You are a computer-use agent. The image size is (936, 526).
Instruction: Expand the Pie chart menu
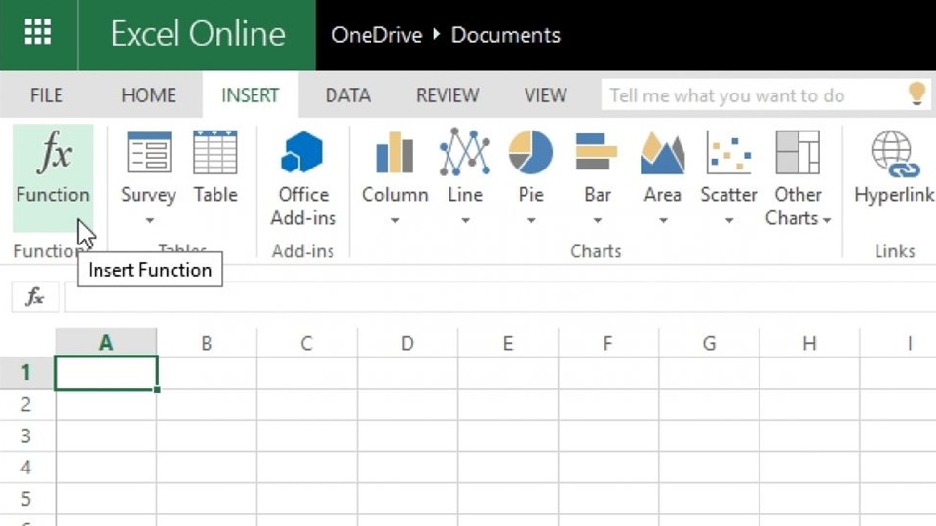click(530, 220)
